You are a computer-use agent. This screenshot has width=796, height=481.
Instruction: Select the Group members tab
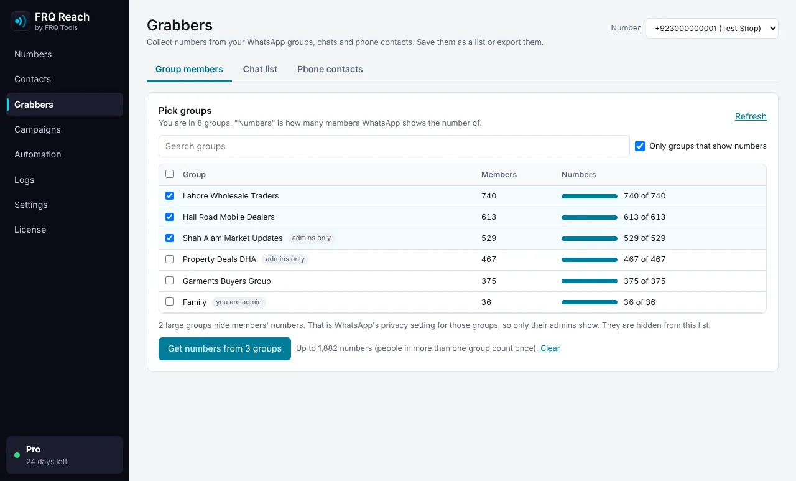[189, 69]
